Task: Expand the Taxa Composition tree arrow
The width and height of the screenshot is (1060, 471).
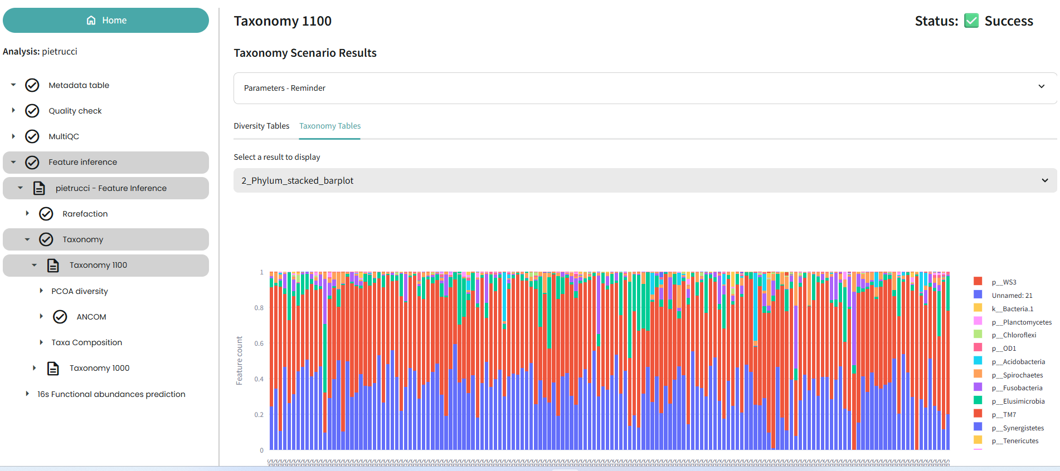Action: tap(41, 342)
